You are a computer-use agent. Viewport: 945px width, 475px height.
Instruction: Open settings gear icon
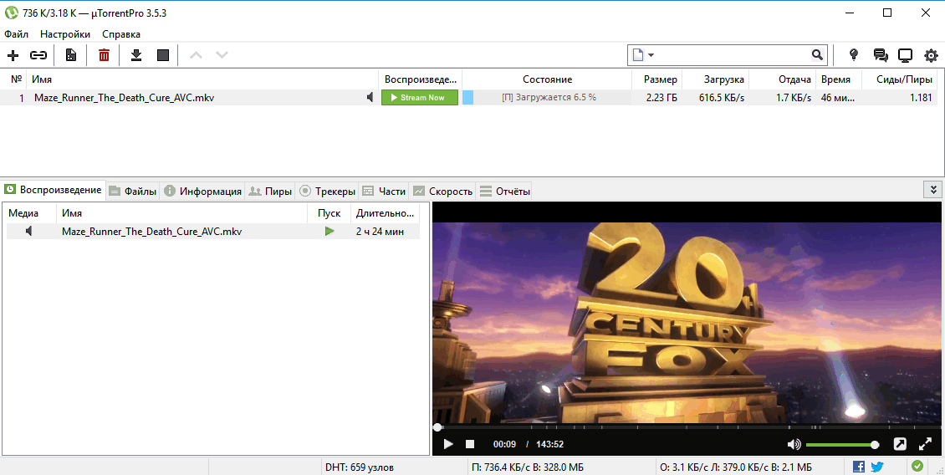931,55
